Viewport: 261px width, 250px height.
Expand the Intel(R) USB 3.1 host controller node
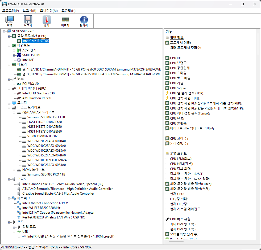pos(19,237)
